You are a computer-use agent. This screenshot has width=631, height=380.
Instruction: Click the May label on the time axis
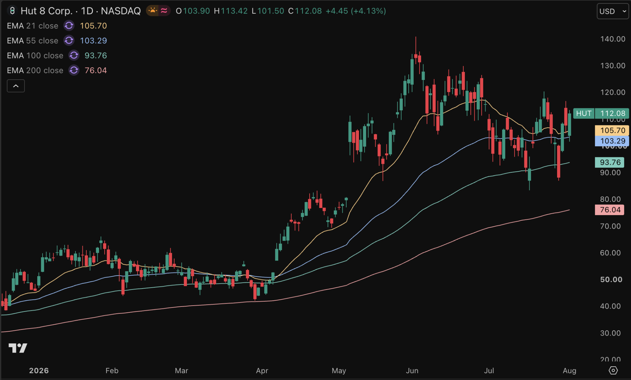(x=339, y=371)
